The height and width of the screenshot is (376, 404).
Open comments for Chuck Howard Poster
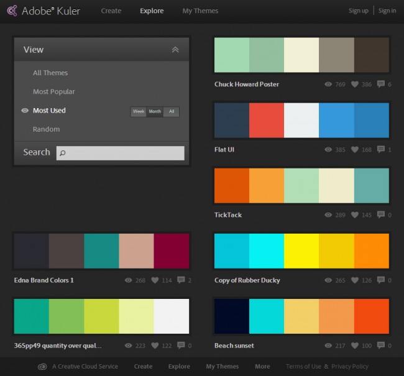click(x=381, y=84)
